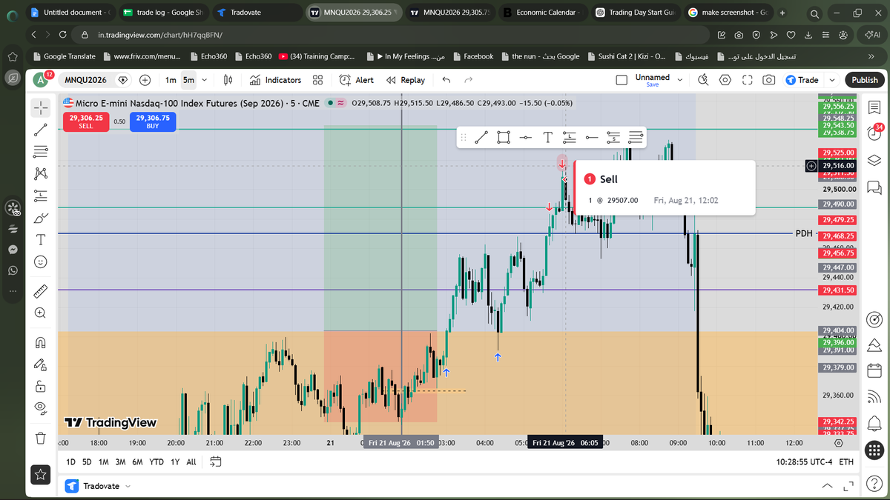Select the ruler measure tool

(41, 291)
